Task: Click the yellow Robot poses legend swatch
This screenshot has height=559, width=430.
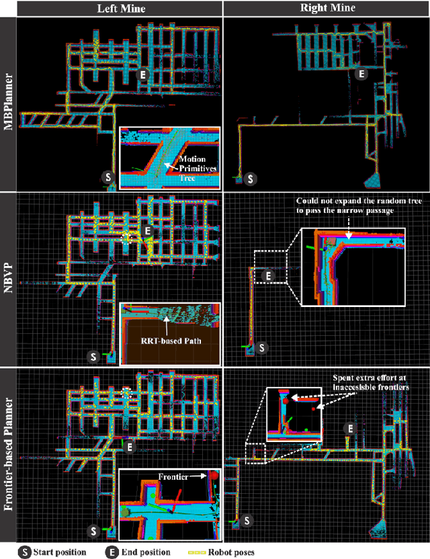Action: click(x=197, y=552)
